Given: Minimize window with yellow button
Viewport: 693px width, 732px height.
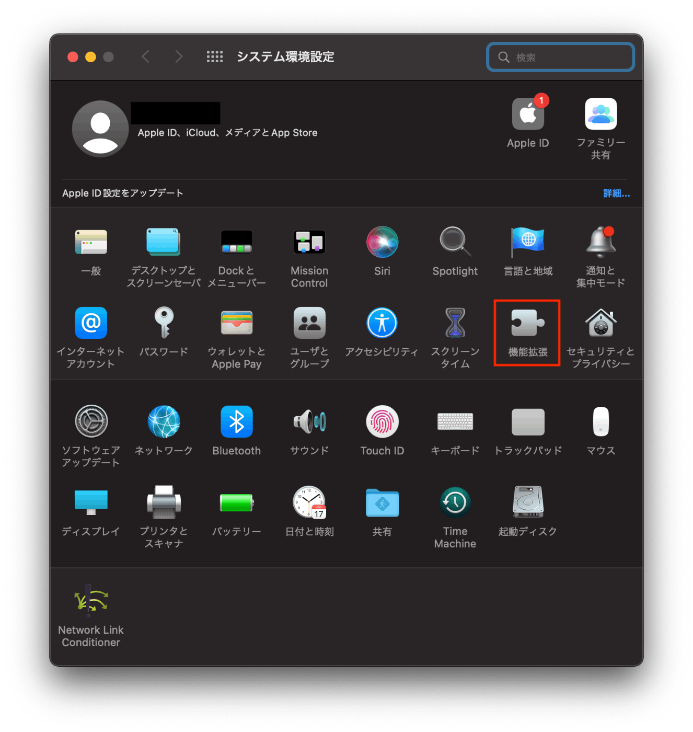Looking at the screenshot, I should [91, 57].
